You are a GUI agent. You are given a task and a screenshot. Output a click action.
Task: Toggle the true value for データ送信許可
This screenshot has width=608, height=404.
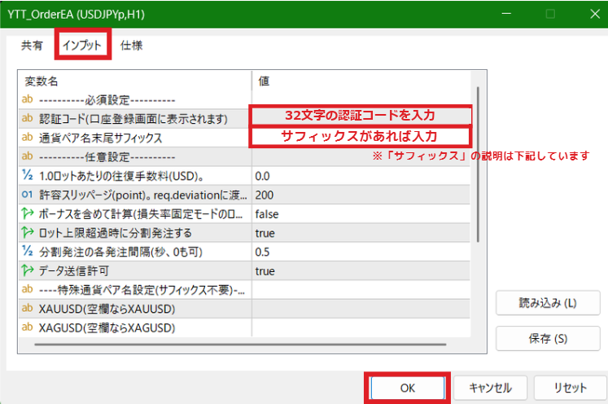pos(361,271)
